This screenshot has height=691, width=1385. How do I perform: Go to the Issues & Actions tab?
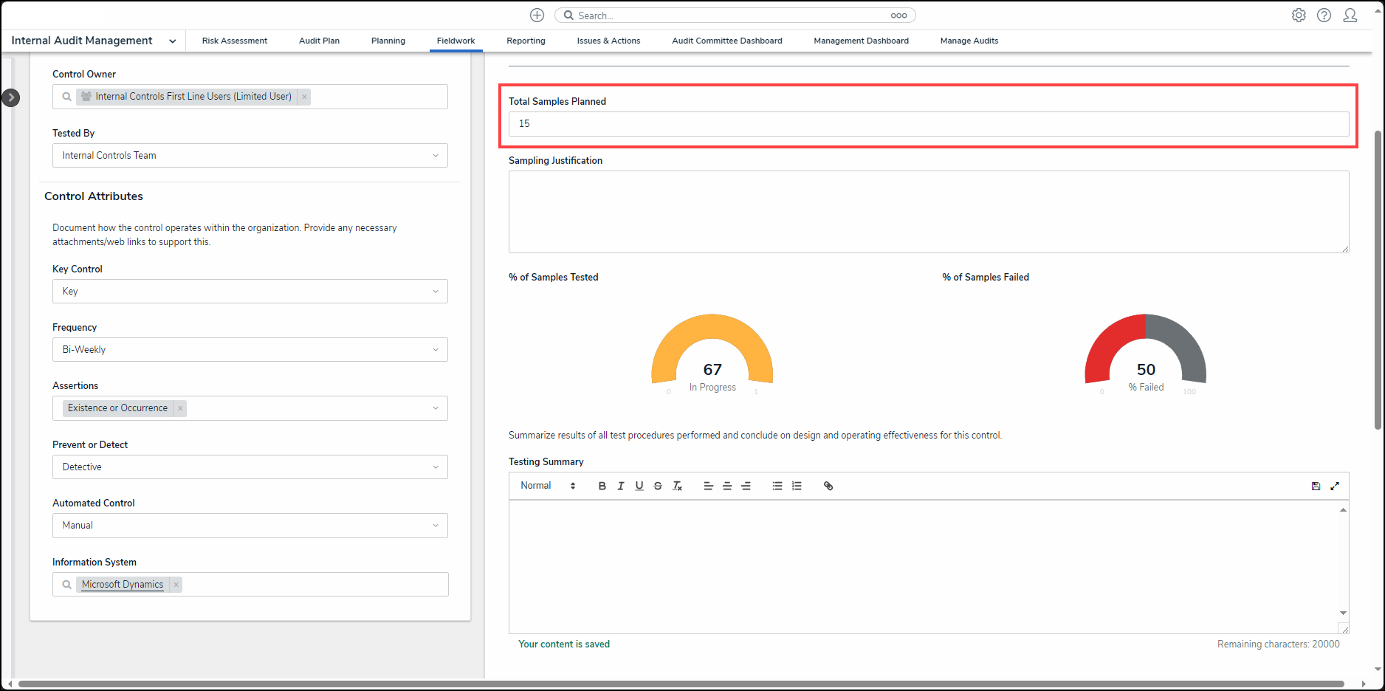point(608,41)
